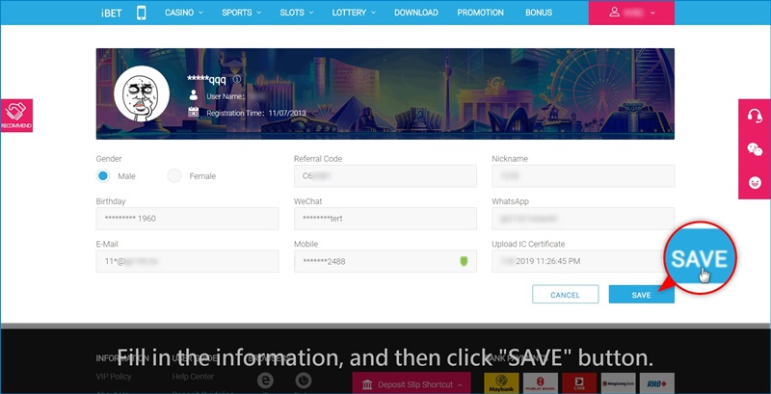Open customer service headset icon
This screenshot has height=394, width=771.
(x=755, y=116)
